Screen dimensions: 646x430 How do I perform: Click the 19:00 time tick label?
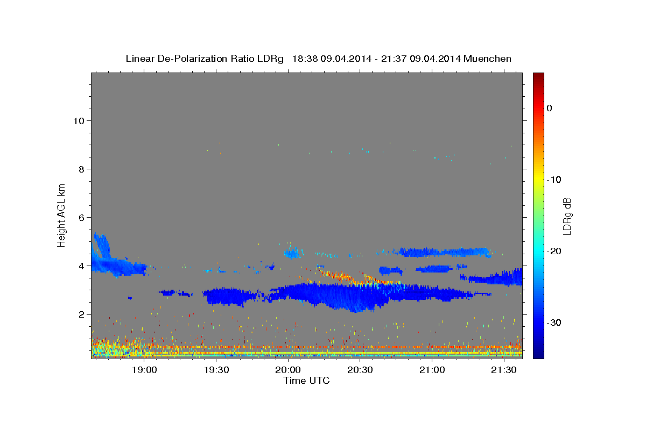pyautogui.click(x=144, y=370)
